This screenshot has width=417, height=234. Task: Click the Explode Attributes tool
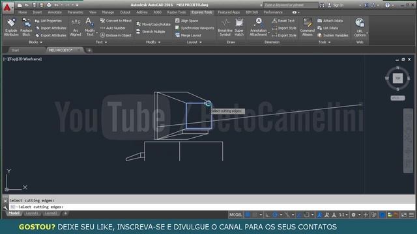[x=11, y=27]
